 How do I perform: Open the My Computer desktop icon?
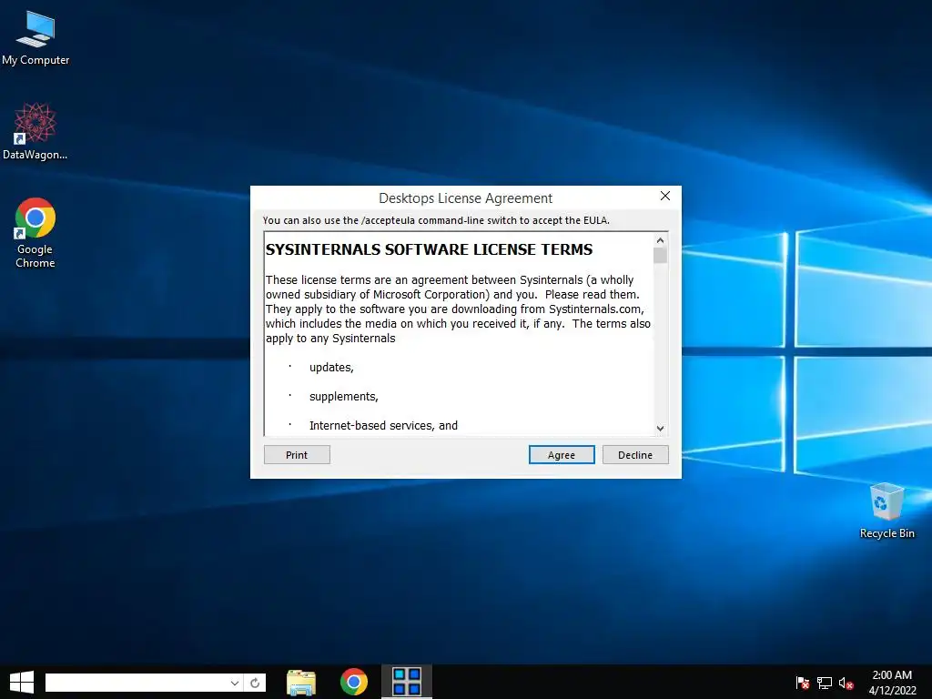(x=35, y=38)
